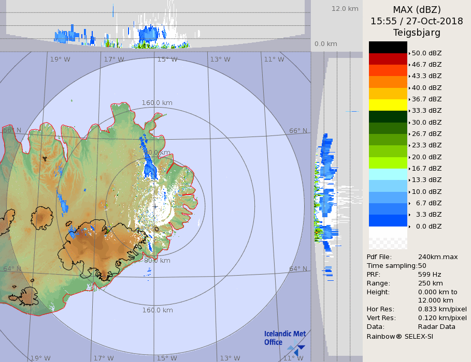The height and width of the screenshot is (362, 471).
Task: Click the arrow marker beside 16.7 dBZ
Action: coord(409,169)
